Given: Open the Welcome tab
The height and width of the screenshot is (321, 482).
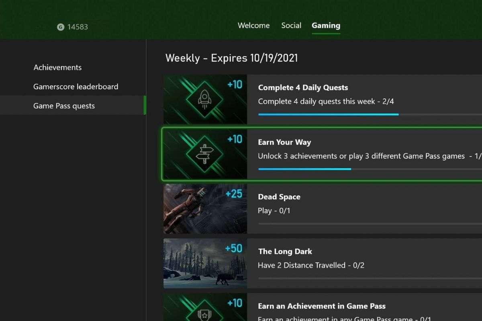Looking at the screenshot, I should click(253, 25).
